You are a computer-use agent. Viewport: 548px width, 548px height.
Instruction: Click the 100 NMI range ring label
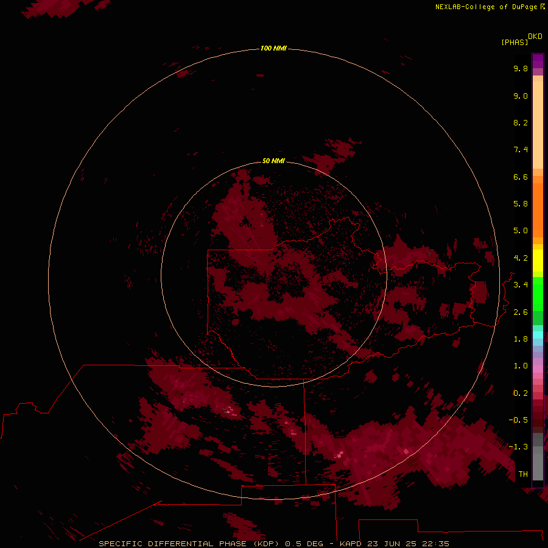(x=273, y=48)
